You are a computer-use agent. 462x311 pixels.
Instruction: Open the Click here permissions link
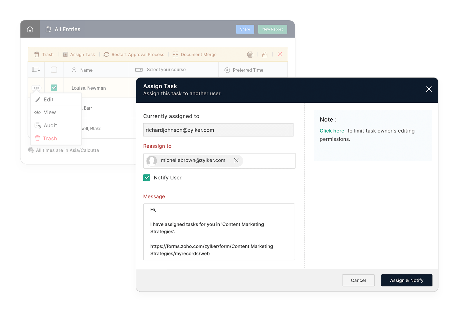pyautogui.click(x=332, y=131)
